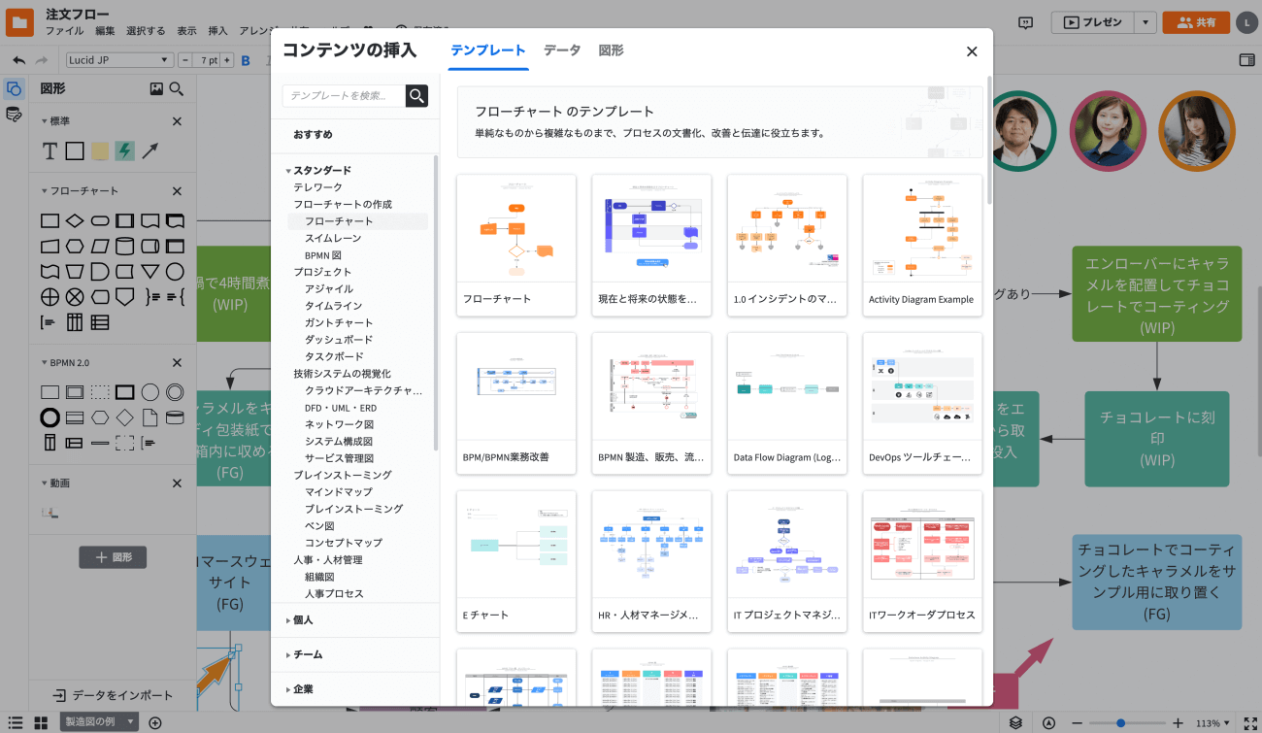Select the スイムレーン template category

[x=333, y=238]
